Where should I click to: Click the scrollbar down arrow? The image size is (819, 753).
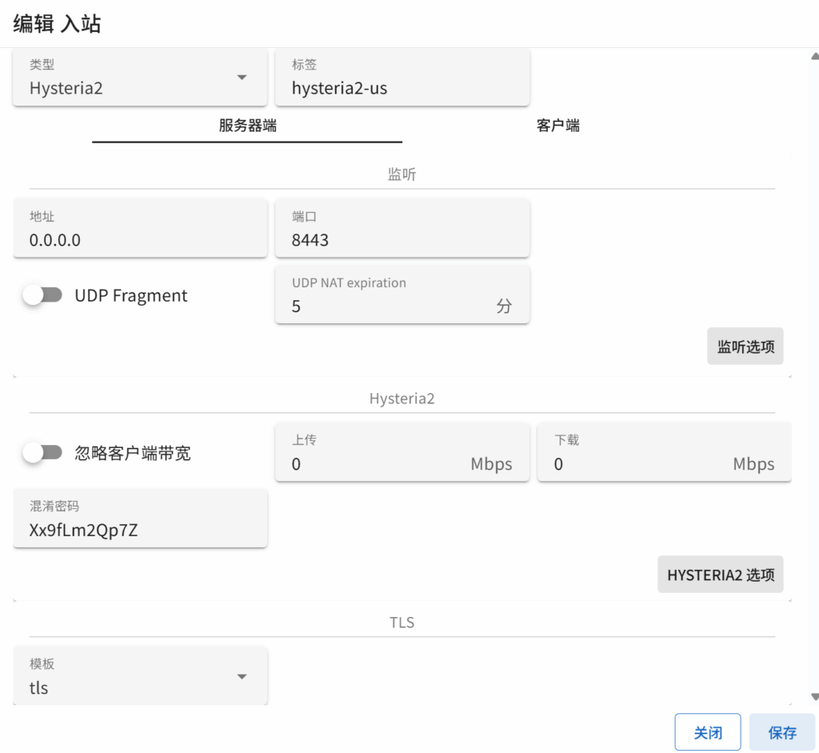click(x=814, y=697)
